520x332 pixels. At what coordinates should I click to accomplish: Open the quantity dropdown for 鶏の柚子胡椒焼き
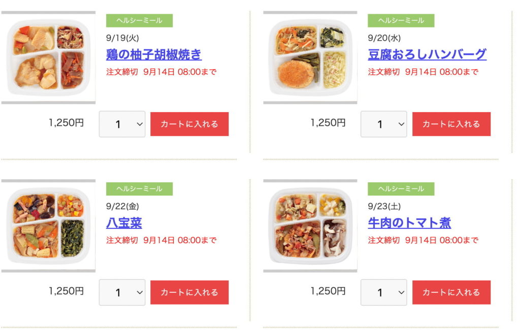click(122, 123)
